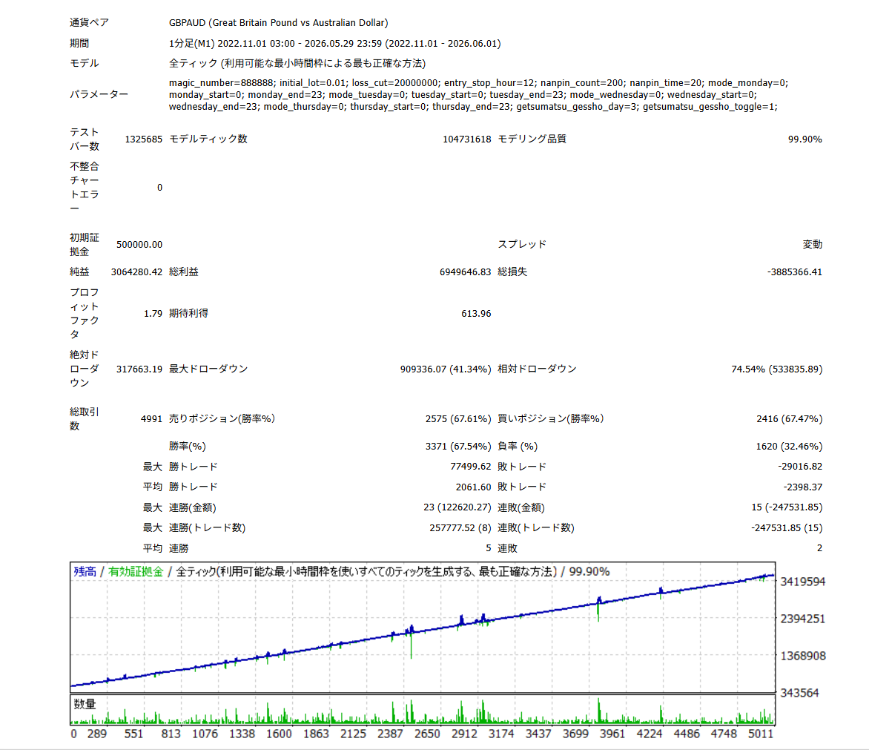The width and height of the screenshot is (869, 750).
Task: Select the GBPAUD currency pair text
Action: tap(278, 23)
